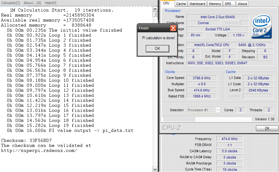This screenshot has height=172, width=279.
Task: Click the Instructions field listing MMX, SSE
Action: tap(230, 63)
